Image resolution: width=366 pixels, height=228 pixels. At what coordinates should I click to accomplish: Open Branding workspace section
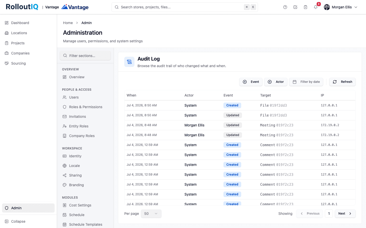click(85, 185)
